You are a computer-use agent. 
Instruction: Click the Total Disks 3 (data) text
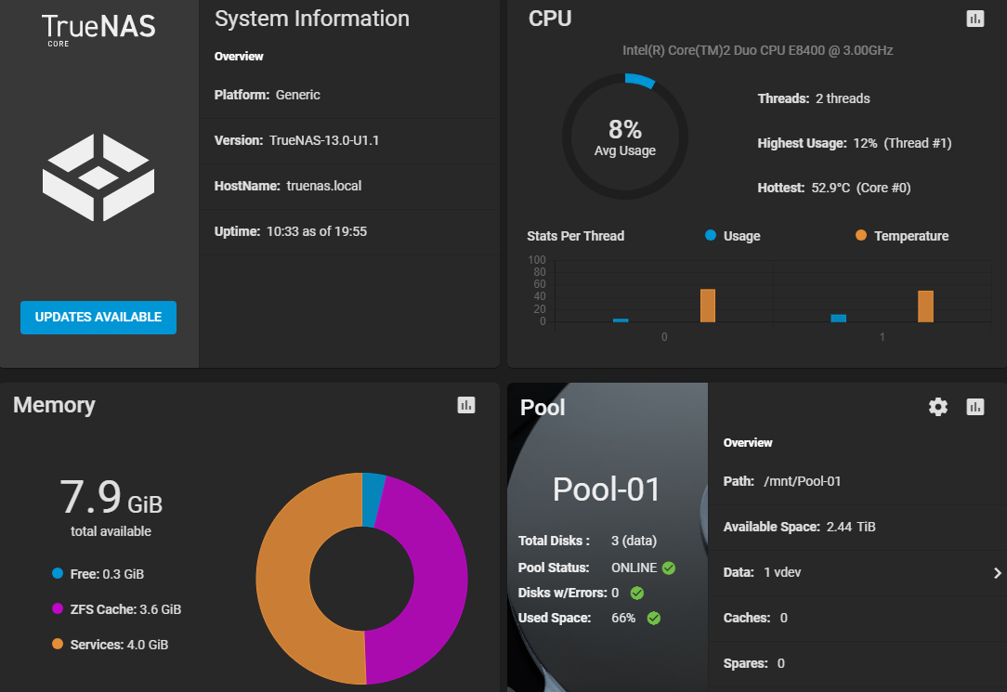point(588,542)
